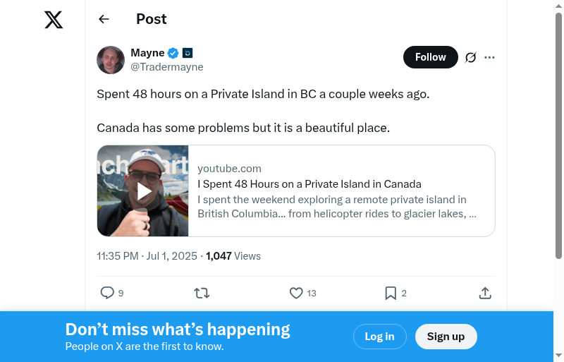Go back using the arrow icon

(x=104, y=19)
